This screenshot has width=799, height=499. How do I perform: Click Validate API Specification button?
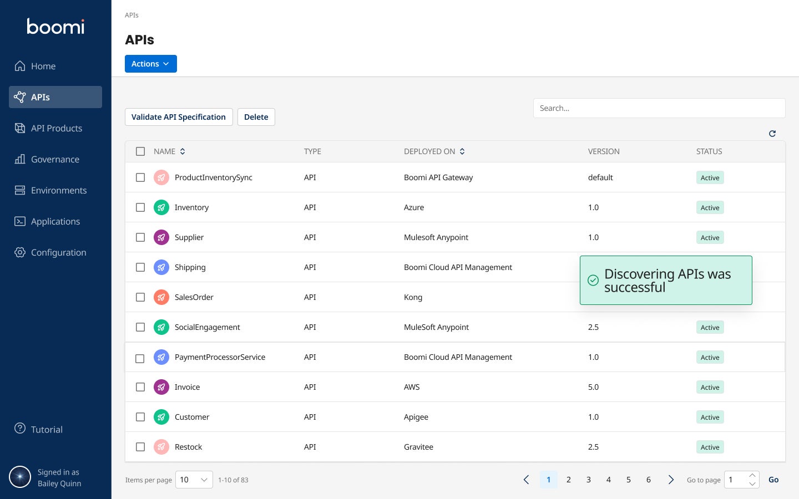(179, 117)
